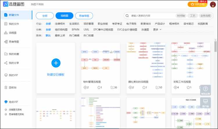
Task: Filter category by BPMN
Action: tap(76, 30)
